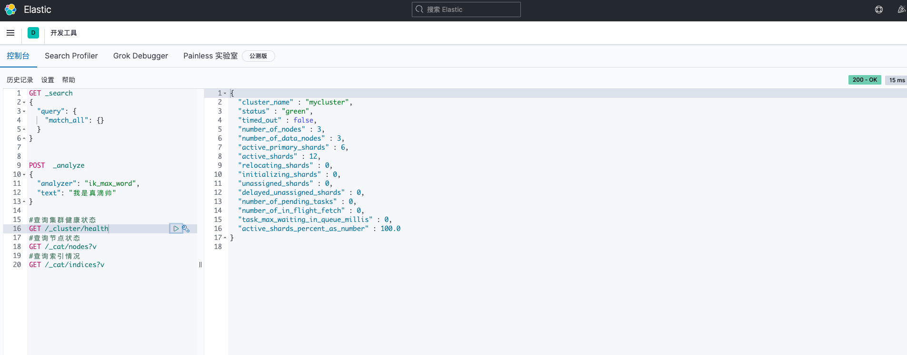This screenshot has height=355, width=907.
Task: Collapse the analyze body at line 10
Action: (24, 175)
